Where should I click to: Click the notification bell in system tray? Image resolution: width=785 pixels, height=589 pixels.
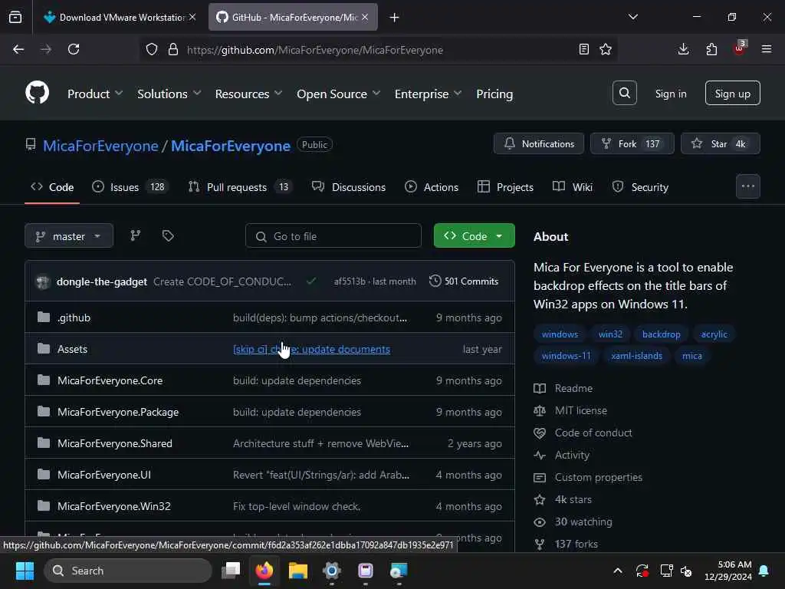[764, 571]
